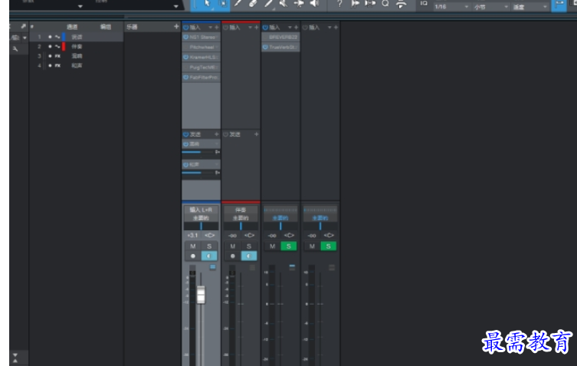577x366 pixels.
Task: Open the 1/16 quantize value dropdown
Action: coord(452,7)
